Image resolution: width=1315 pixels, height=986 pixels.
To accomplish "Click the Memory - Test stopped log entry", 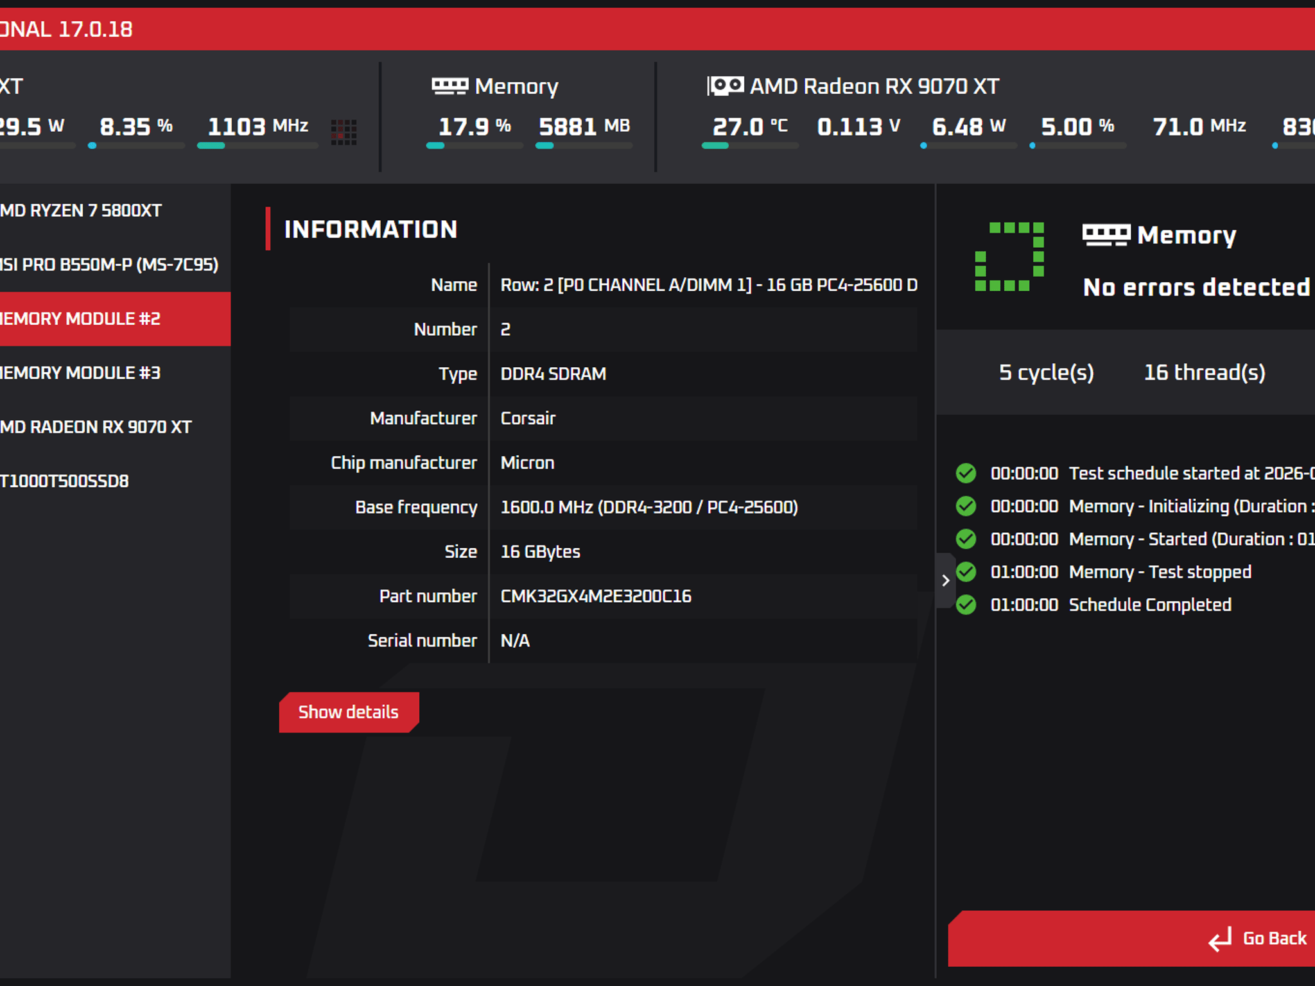I will 1160,572.
